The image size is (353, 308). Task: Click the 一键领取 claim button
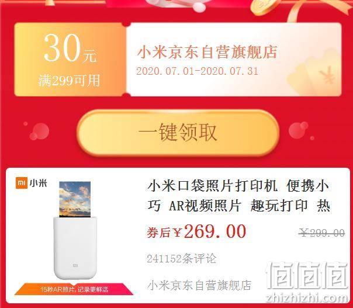pos(178,133)
